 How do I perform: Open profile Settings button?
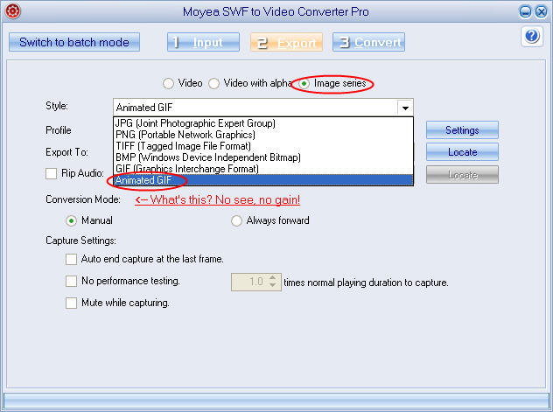coord(462,130)
